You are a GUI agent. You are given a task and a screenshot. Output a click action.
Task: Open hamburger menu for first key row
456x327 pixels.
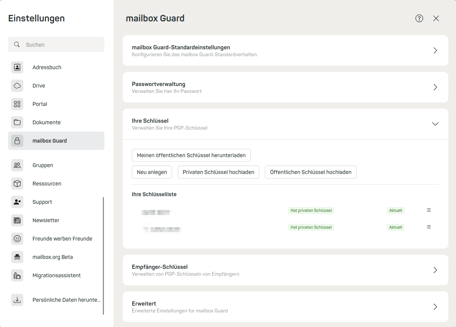click(428, 210)
